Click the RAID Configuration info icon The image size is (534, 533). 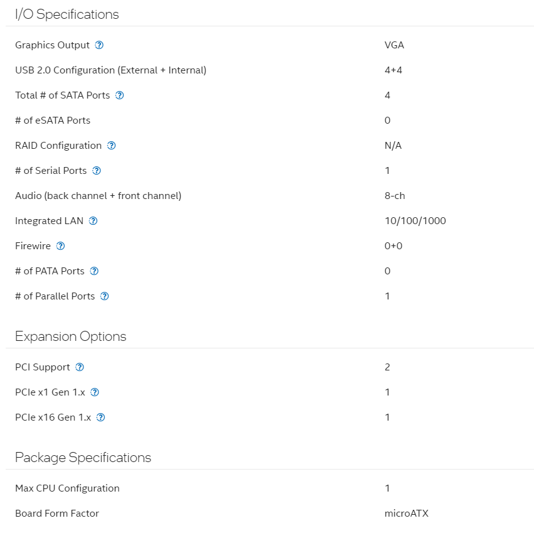click(111, 146)
